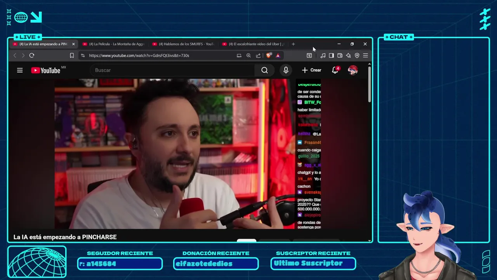This screenshot has width=497, height=280.
Task: Click the 'SEGUIDOR RECIENTE' label
Action: tap(120, 253)
